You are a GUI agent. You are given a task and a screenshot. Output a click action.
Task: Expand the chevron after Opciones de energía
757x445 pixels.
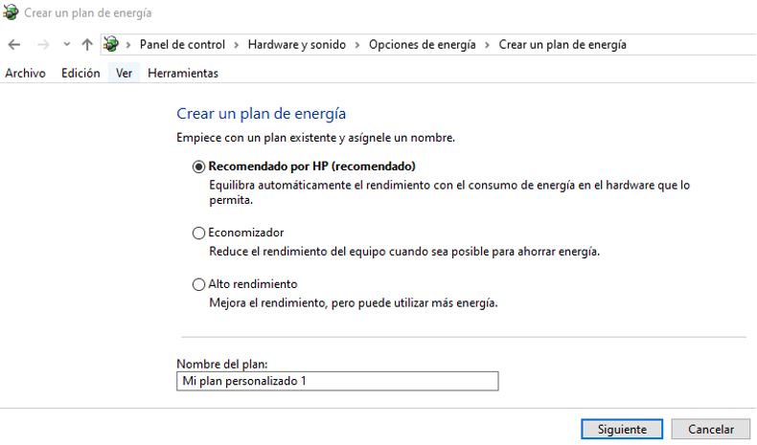488,45
